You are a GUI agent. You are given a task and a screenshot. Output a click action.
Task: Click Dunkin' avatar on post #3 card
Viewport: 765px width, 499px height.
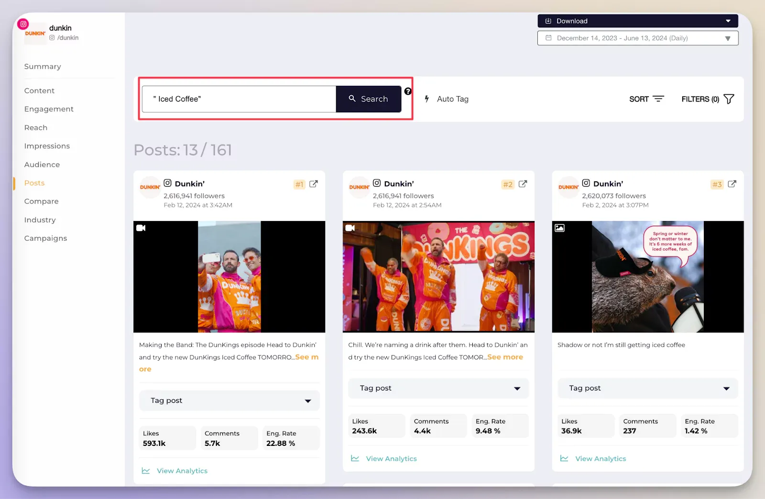[568, 187]
